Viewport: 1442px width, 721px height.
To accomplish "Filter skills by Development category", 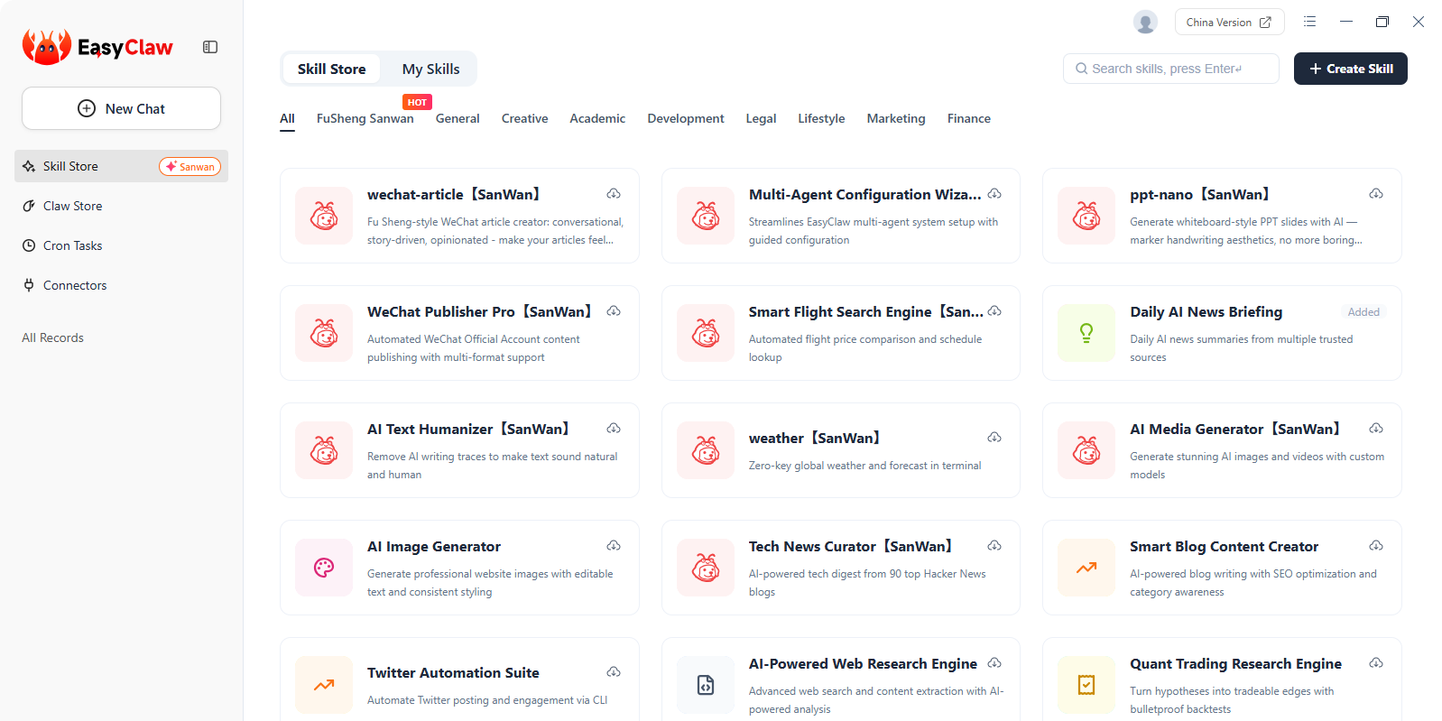I will (685, 118).
